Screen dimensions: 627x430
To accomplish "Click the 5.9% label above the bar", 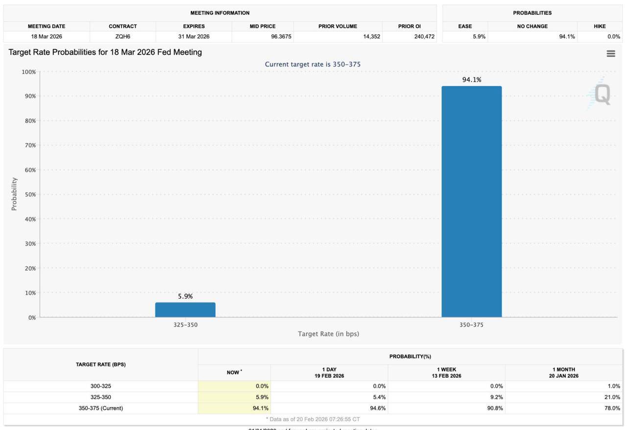I will click(185, 296).
